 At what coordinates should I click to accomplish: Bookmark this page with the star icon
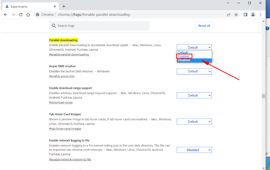pyautogui.click(x=236, y=15)
